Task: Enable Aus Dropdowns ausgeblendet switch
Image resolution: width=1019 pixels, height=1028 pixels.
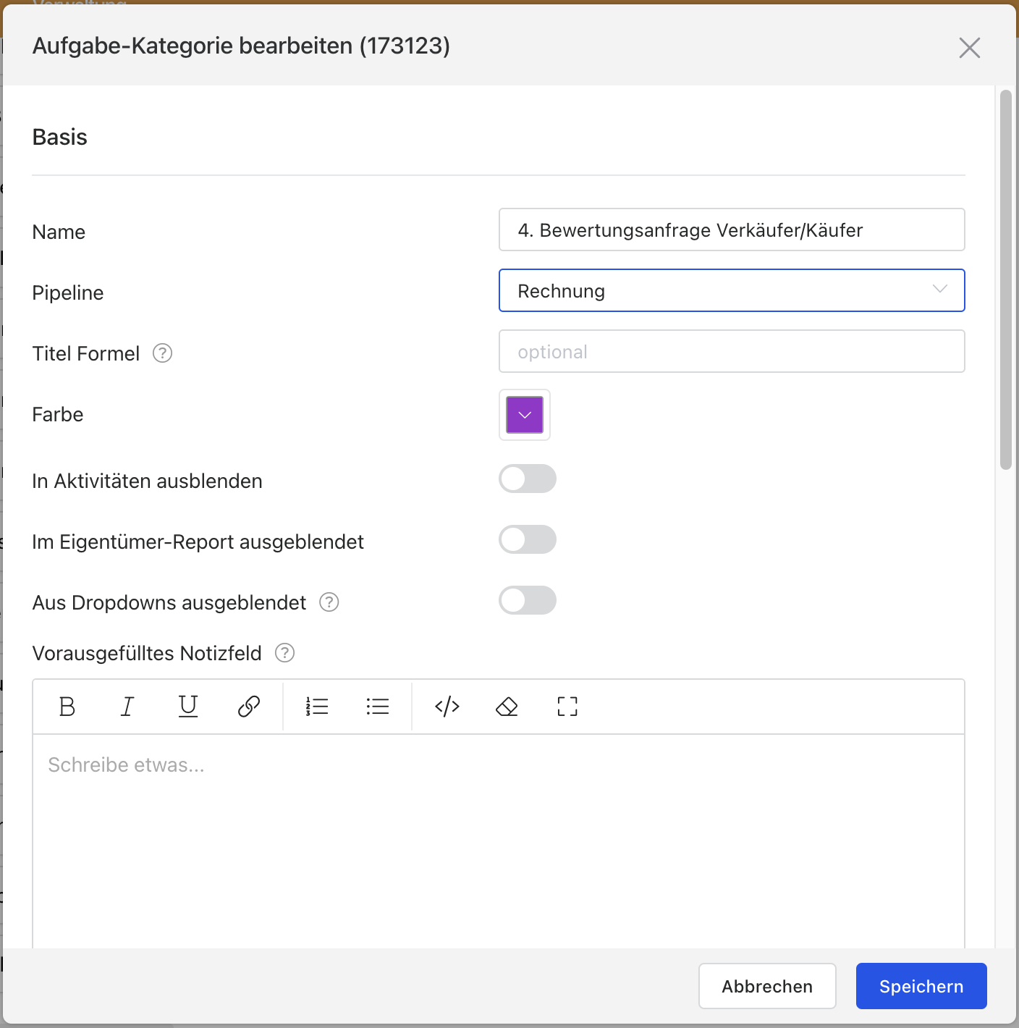Action: [x=528, y=600]
